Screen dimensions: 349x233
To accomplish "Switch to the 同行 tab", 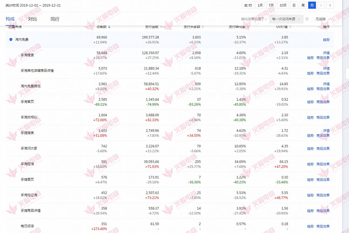I will 55,19.
